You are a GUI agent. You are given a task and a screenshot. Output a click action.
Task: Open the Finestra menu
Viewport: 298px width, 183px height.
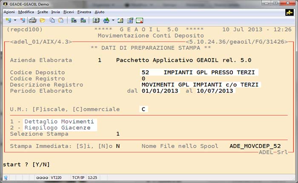click(x=84, y=12)
